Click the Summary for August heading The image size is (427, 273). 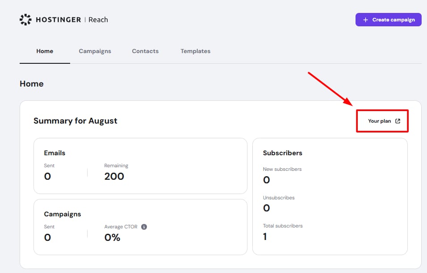(75, 121)
